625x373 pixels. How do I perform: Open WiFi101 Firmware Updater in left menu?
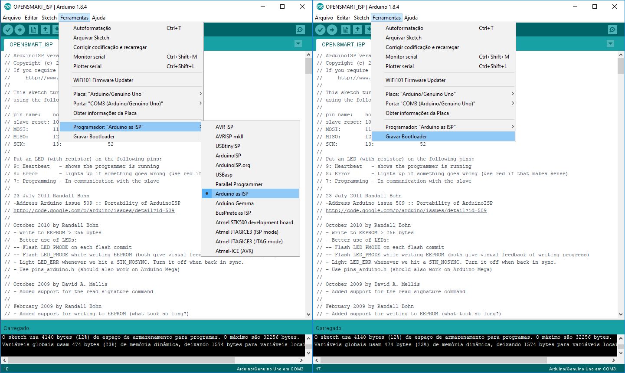[x=131, y=80]
